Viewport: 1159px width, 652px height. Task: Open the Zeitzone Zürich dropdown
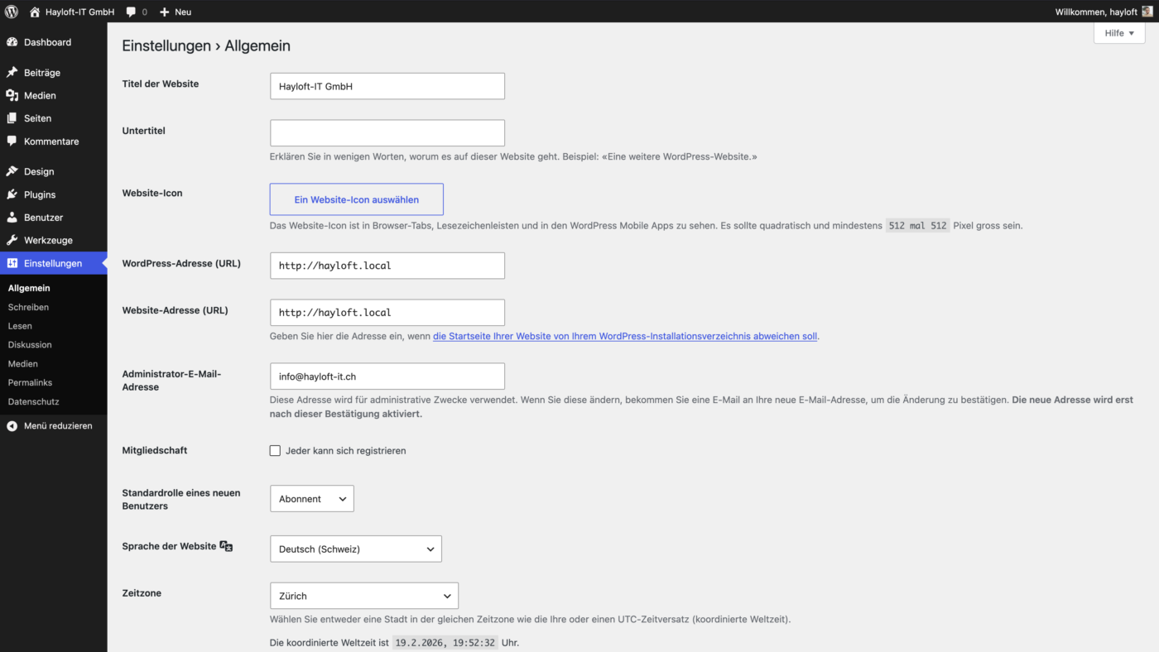pyautogui.click(x=364, y=596)
